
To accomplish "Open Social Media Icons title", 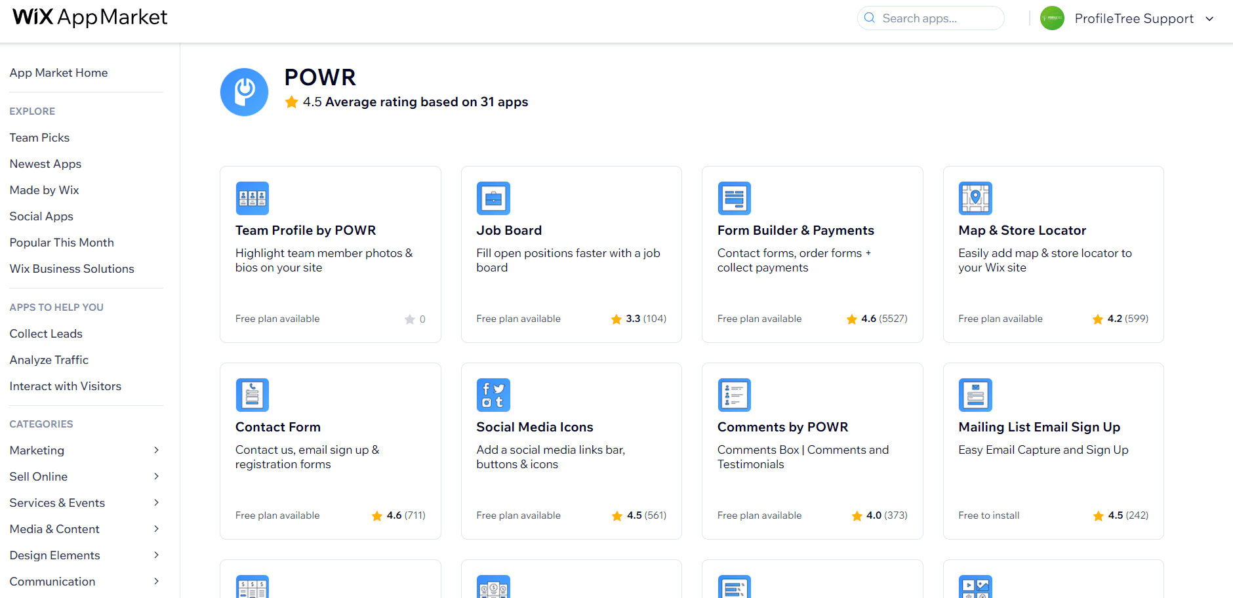I will tap(535, 427).
